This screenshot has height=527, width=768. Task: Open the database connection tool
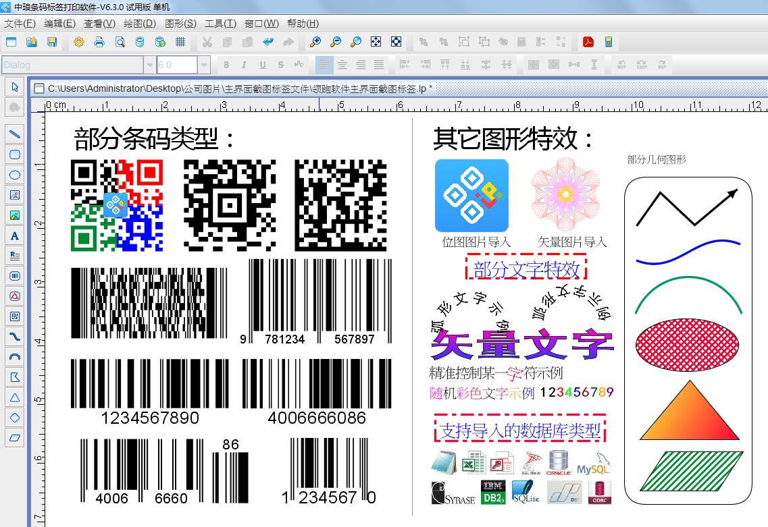coord(140,42)
